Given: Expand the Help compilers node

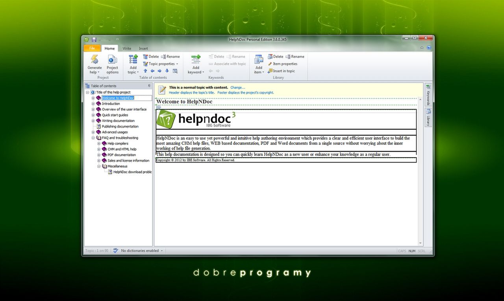Looking at the screenshot, I should [x=99, y=143].
